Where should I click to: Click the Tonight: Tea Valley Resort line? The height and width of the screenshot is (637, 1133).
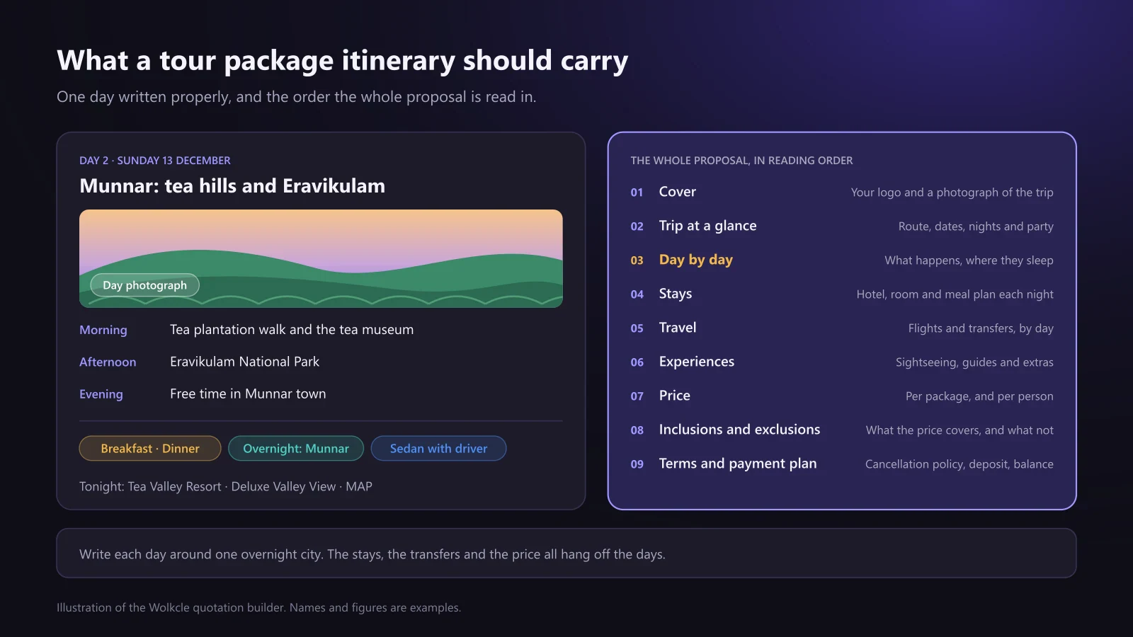pyautogui.click(x=226, y=487)
